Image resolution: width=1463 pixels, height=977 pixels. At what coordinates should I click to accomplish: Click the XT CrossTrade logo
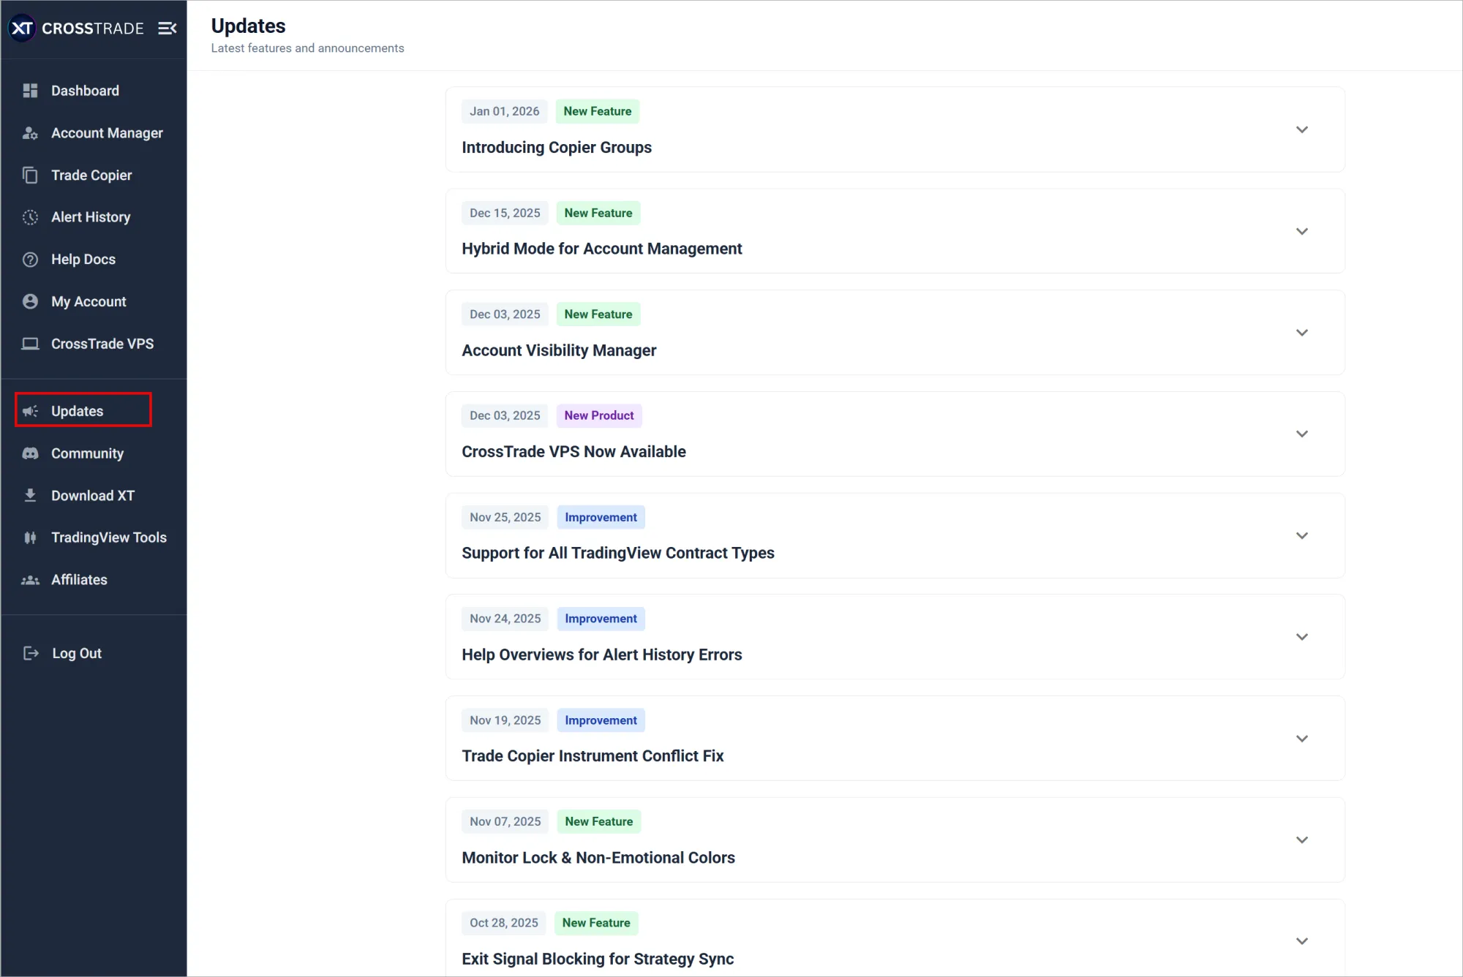coord(76,29)
